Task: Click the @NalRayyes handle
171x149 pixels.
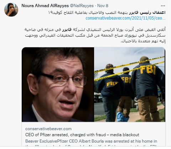Action: (x=82, y=6)
